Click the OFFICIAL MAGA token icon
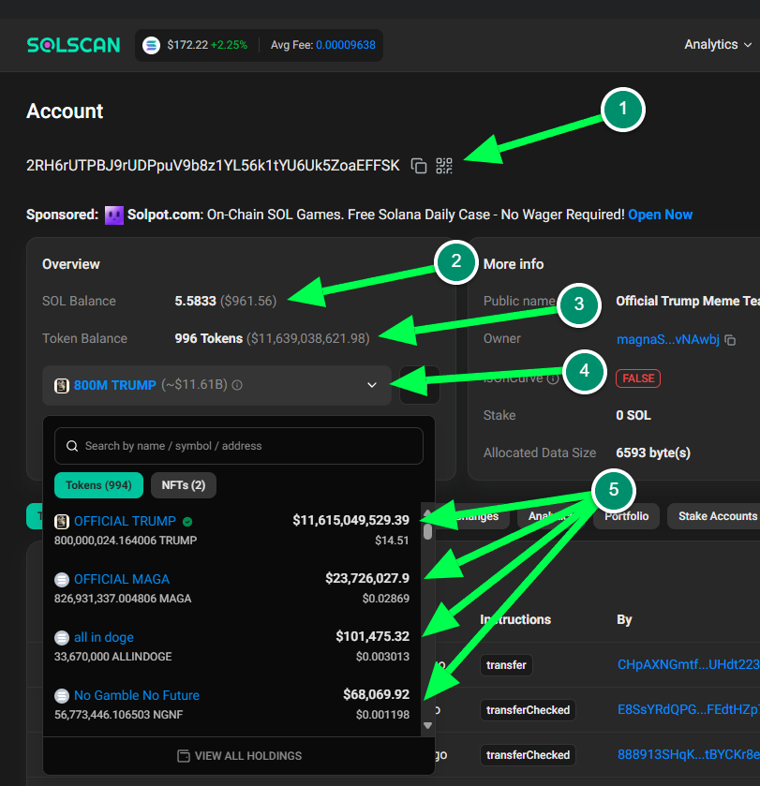Viewport: 760px width, 786px height. click(62, 580)
